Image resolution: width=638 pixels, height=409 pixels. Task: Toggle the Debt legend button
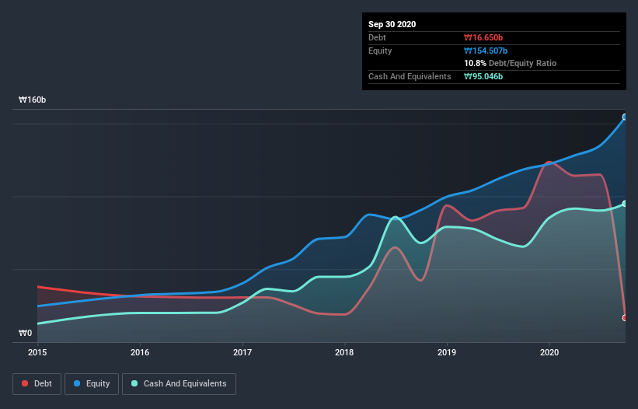(x=37, y=384)
